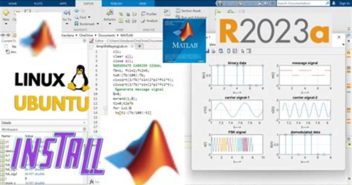Open the Bookmark dropdown arrow

(98, 24)
